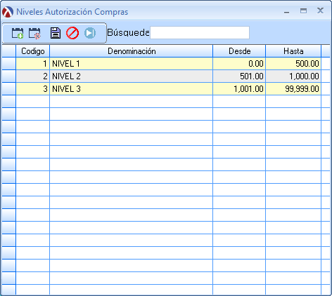The width and height of the screenshot is (332, 296).
Task: Select the row header of NIVEL 1
Action: pos(8,64)
